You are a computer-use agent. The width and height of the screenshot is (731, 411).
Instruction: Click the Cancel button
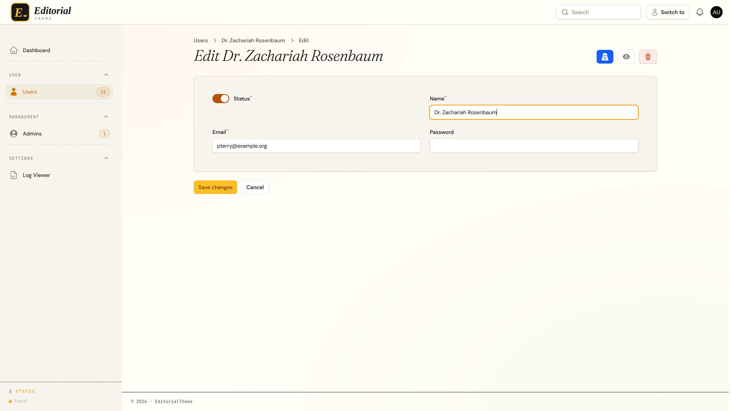click(255, 187)
